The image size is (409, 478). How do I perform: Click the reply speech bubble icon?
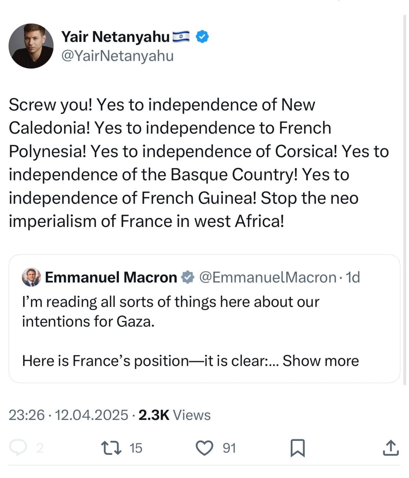(x=18, y=448)
